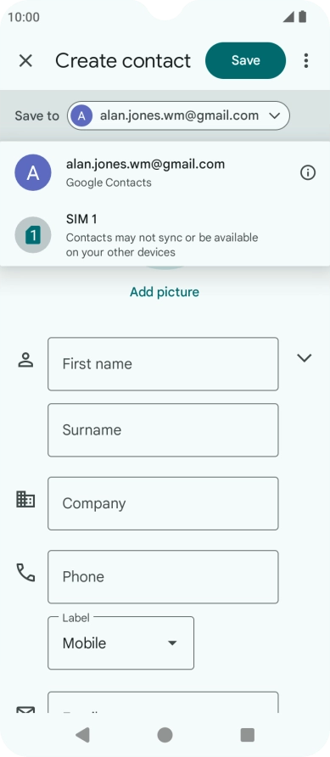The width and height of the screenshot is (330, 757).
Task: Open the three-dot overflow menu
Action: 306,61
